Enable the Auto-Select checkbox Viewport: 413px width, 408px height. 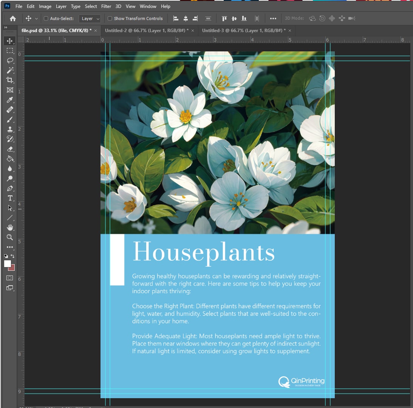[x=46, y=19]
